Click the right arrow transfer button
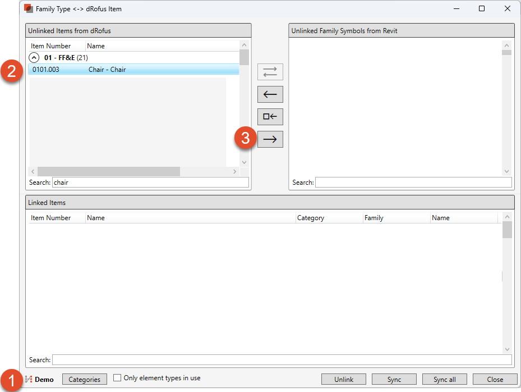The width and height of the screenshot is (521, 392). pos(270,139)
